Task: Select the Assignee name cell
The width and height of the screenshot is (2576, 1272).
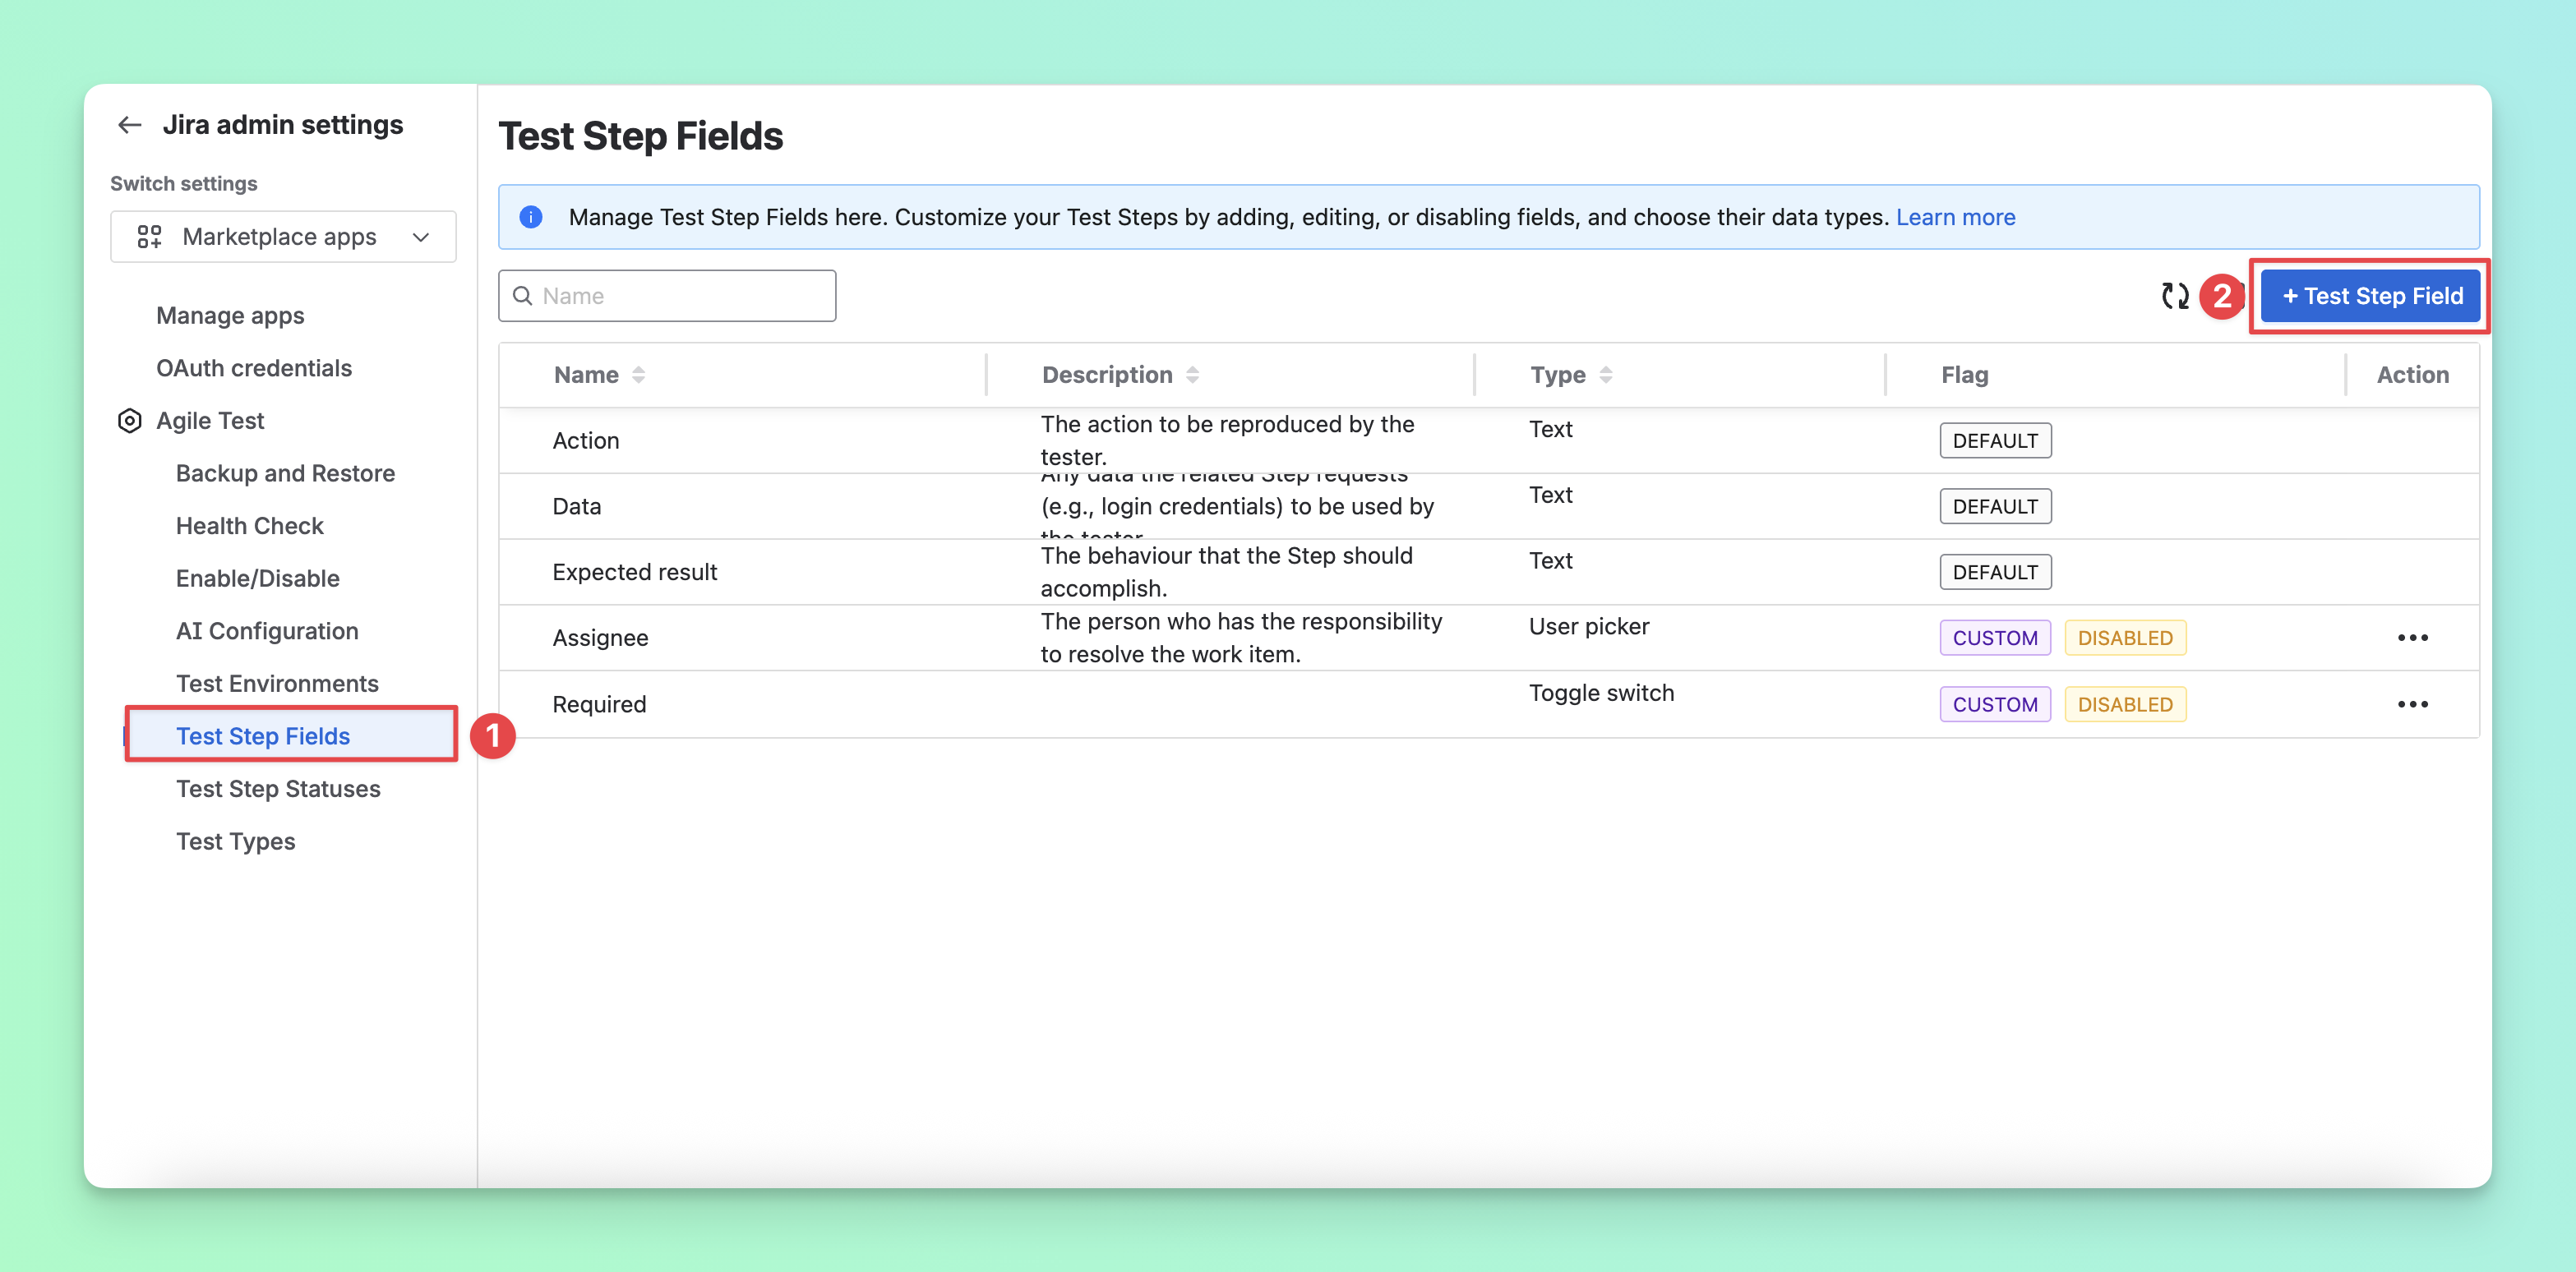Action: 600,638
